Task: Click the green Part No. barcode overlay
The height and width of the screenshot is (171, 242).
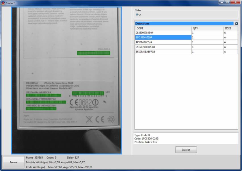Action: click(x=43, y=95)
